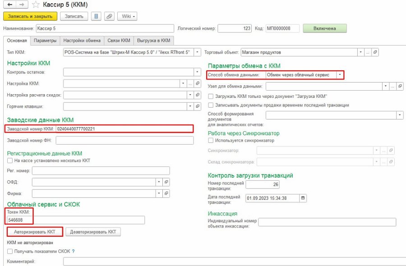Viewport: 406px width, 266px height.
Task: Click the Токен ККМ input field
Action: pyautogui.click(x=76, y=220)
